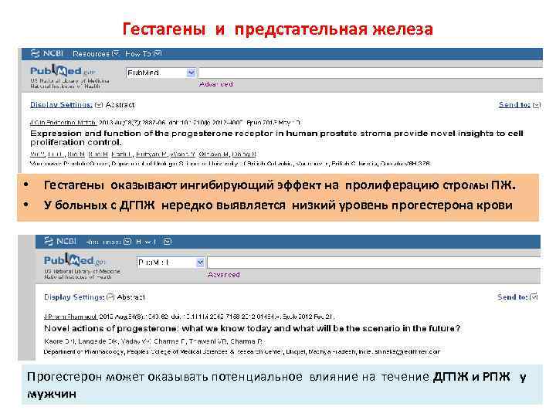
Task: Click the lower PubMed search field
Action: pos(374,263)
